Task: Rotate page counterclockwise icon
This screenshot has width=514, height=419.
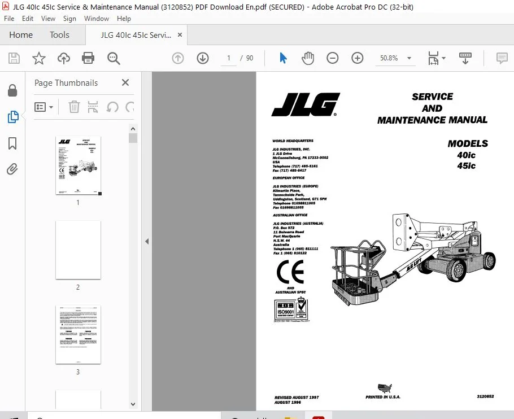Action: pos(112,107)
